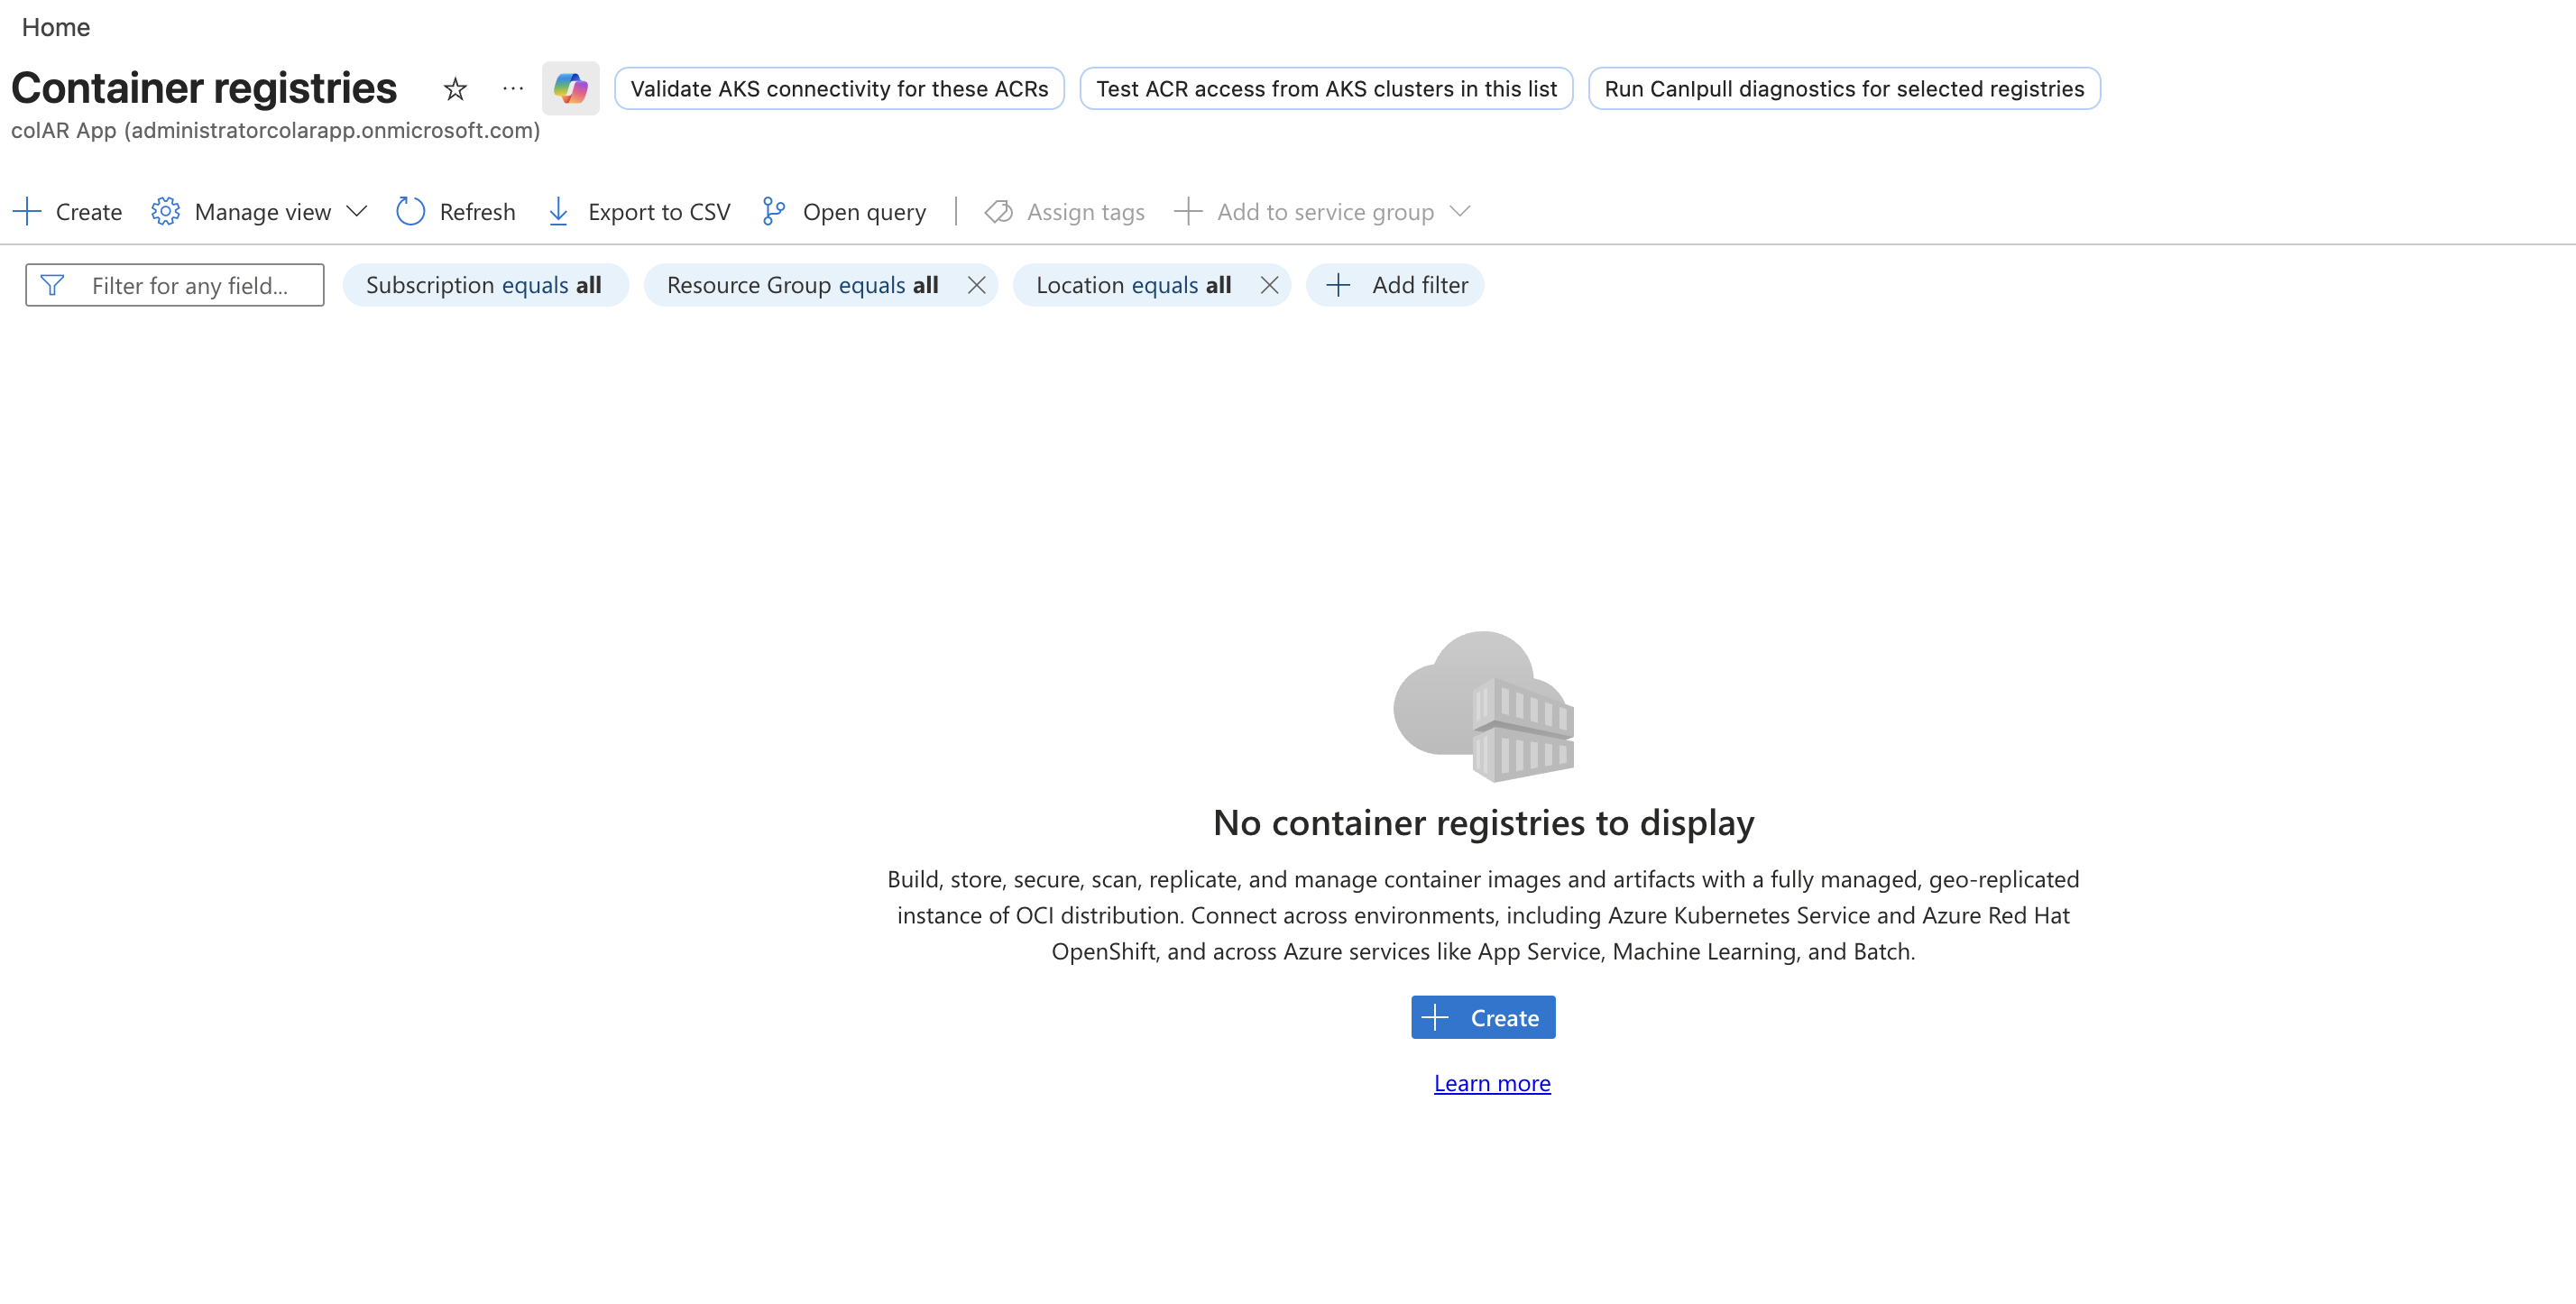This screenshot has width=2576, height=1304.
Task: Click the circular Refresh icon
Action: click(x=410, y=211)
